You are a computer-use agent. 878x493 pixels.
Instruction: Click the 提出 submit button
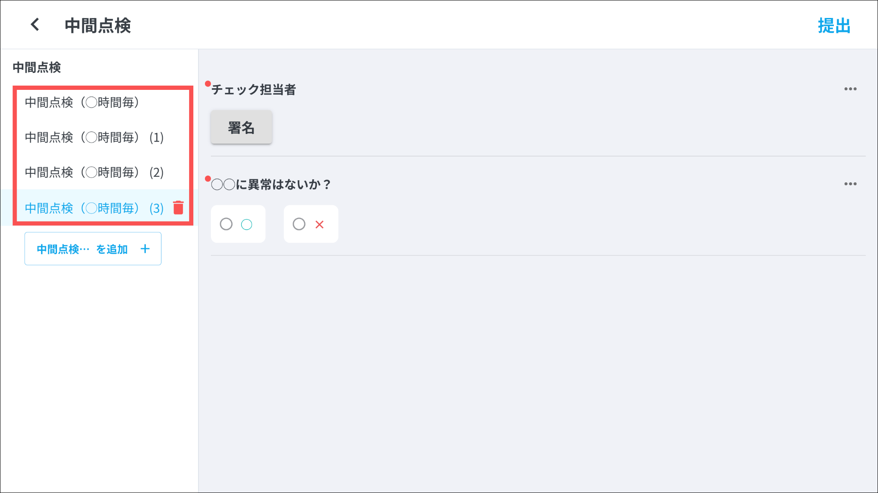(834, 26)
